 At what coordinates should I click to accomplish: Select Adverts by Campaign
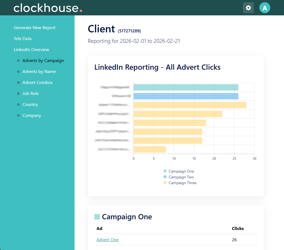coord(43,61)
